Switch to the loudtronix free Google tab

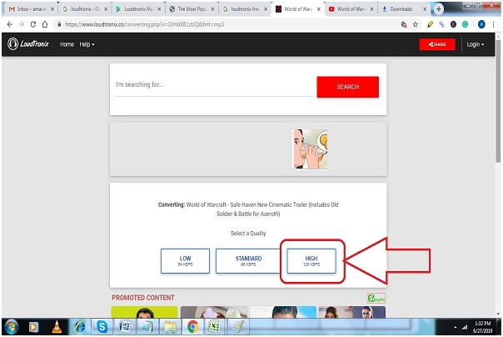(245, 9)
